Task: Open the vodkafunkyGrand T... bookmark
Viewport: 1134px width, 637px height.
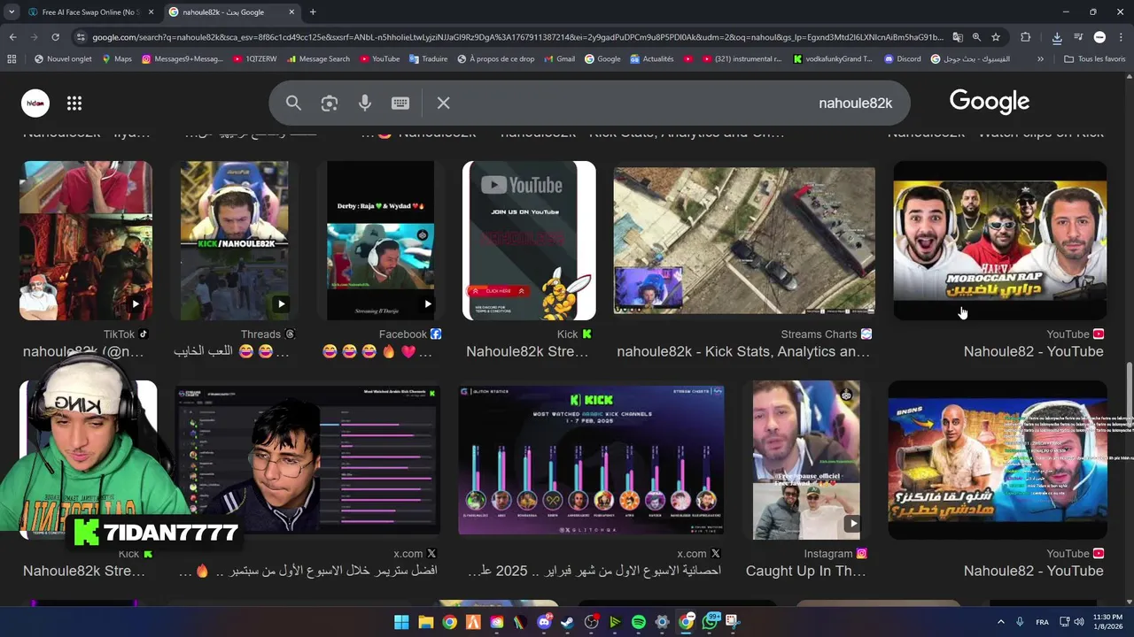Action: click(x=833, y=59)
